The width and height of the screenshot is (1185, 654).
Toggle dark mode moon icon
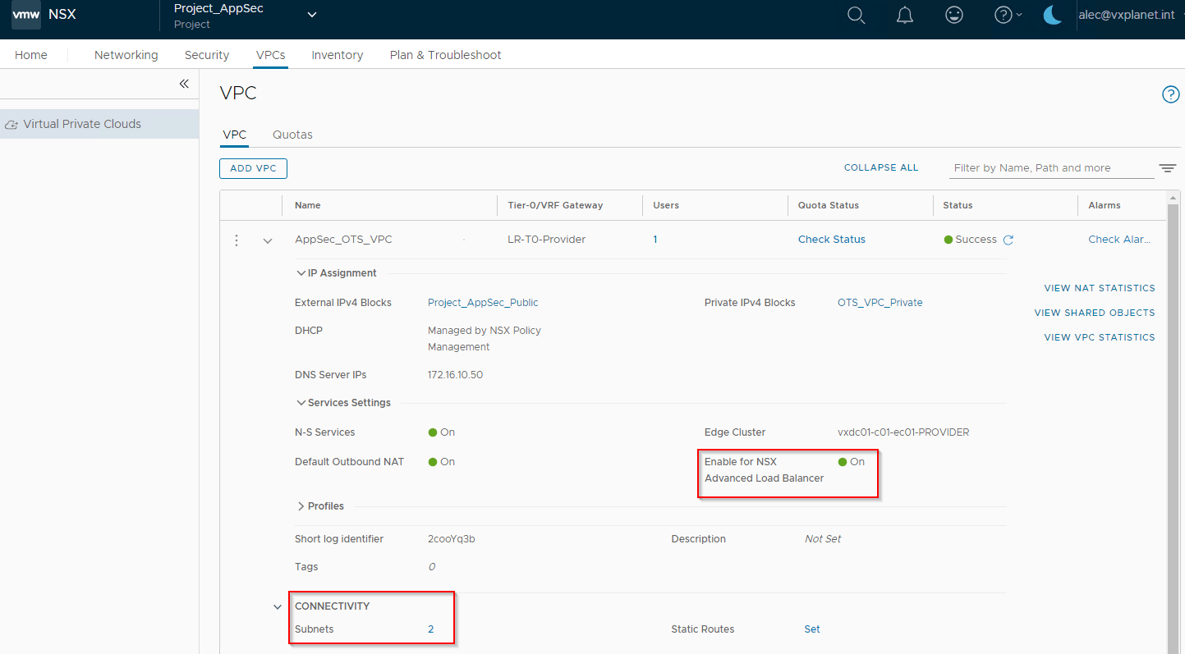1052,15
